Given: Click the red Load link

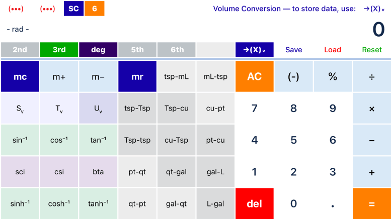Looking at the screenshot, I should click(333, 50).
